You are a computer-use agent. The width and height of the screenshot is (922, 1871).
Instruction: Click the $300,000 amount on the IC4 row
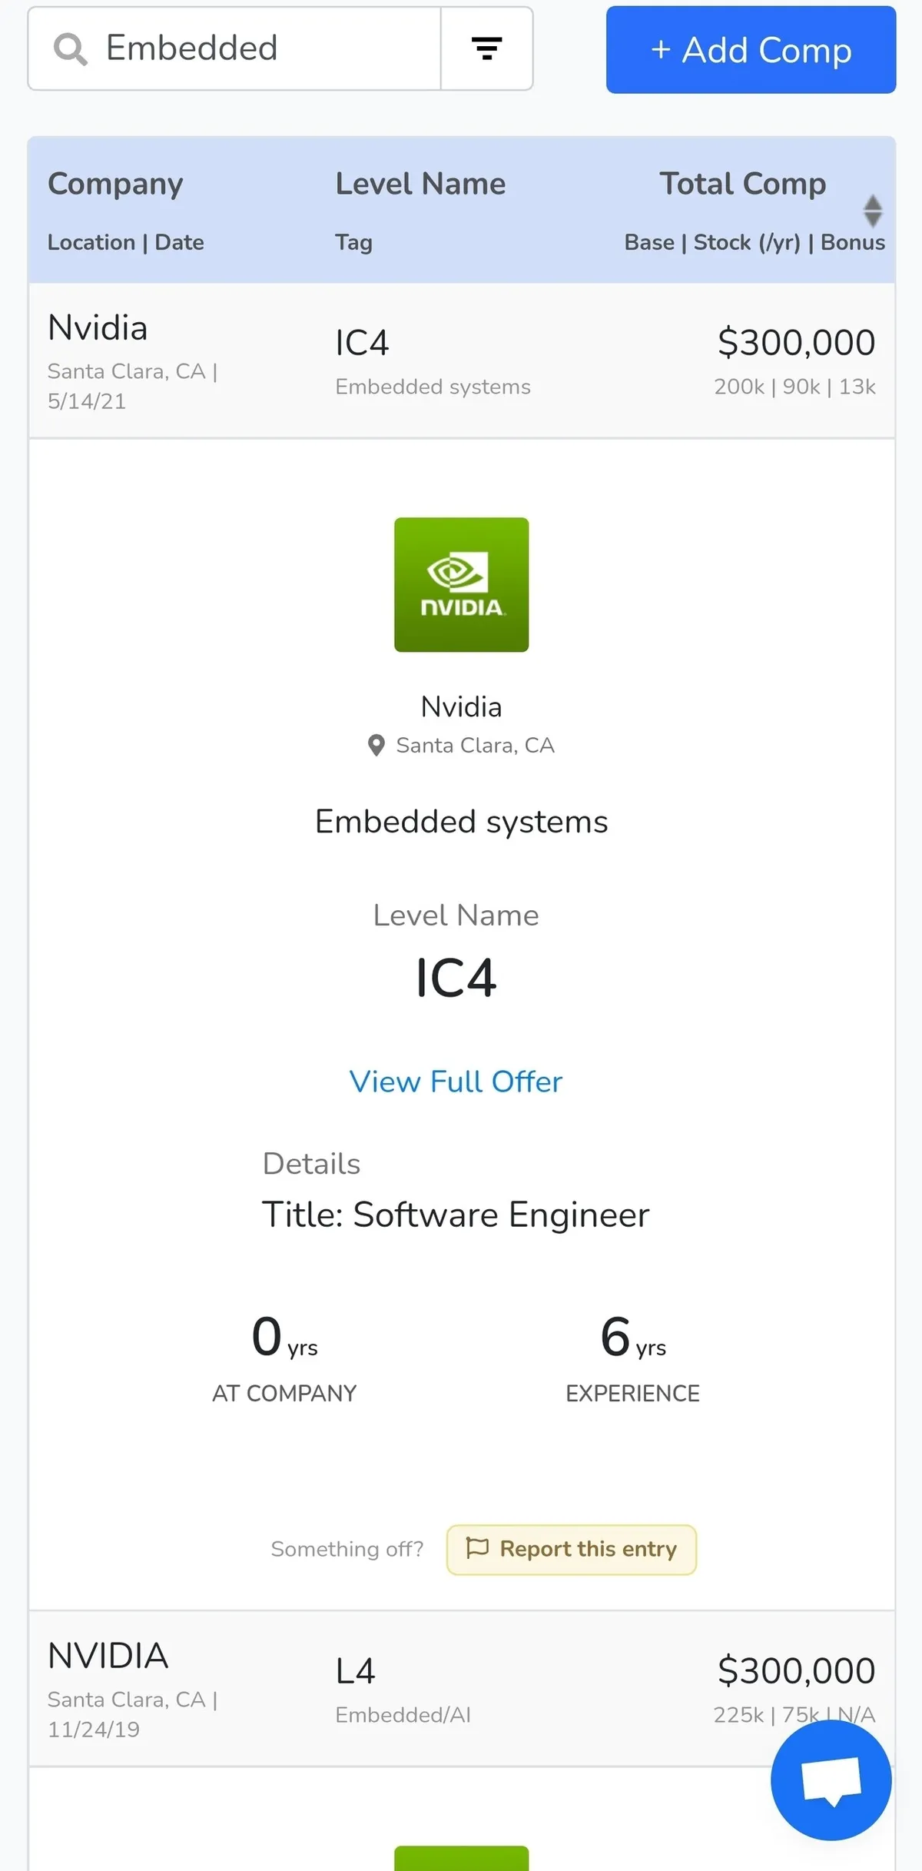[796, 342]
